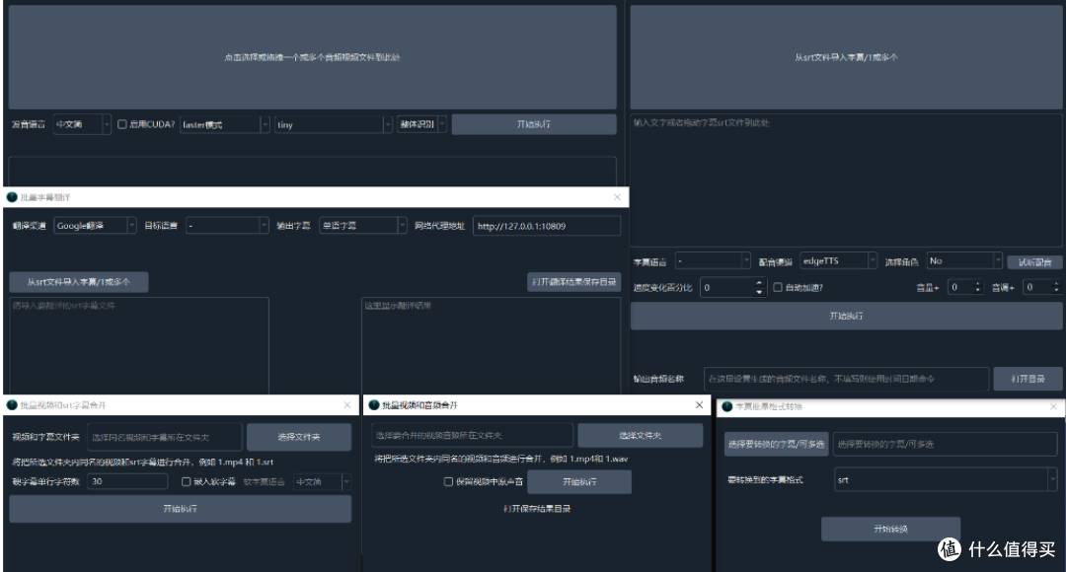Click the video-audio folder path input field
Viewport: 1066px width, 572px height.
click(x=472, y=435)
